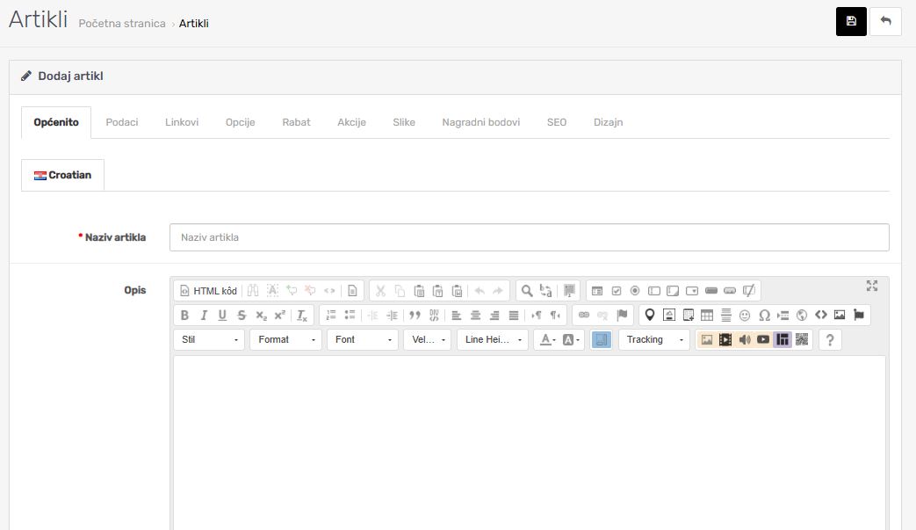Image resolution: width=916 pixels, height=530 pixels.
Task: Align text to the left
Action: [457, 315]
